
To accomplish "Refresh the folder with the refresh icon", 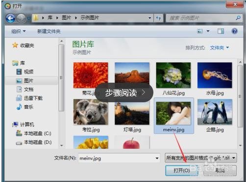I will (158, 18).
